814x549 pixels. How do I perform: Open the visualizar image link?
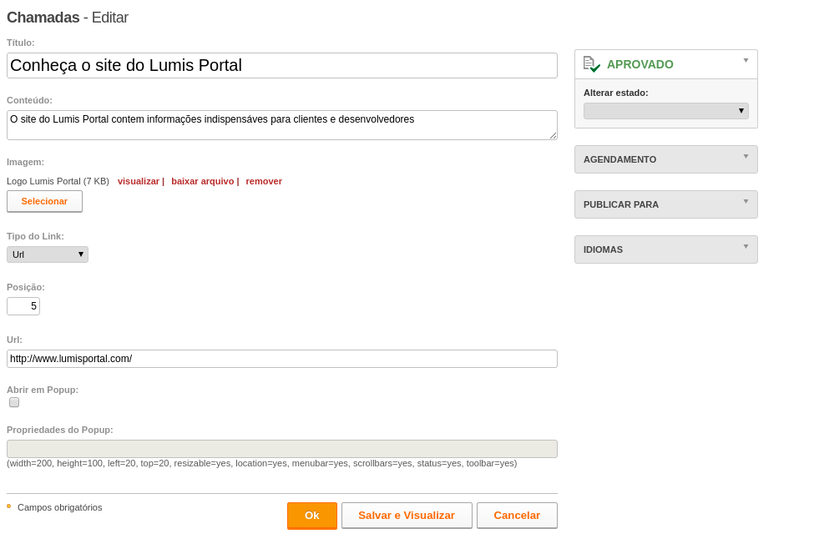139,181
